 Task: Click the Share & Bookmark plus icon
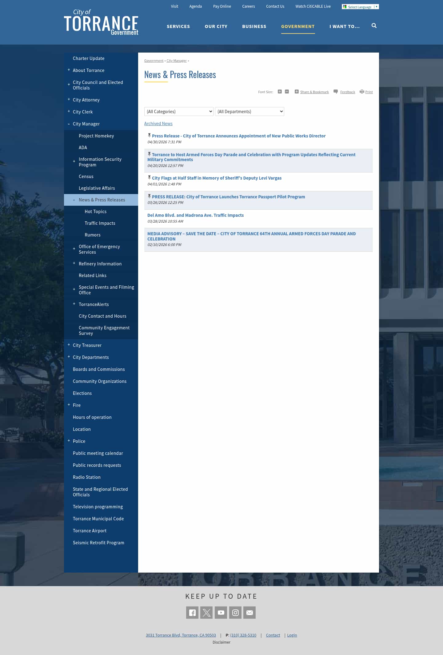point(297,92)
